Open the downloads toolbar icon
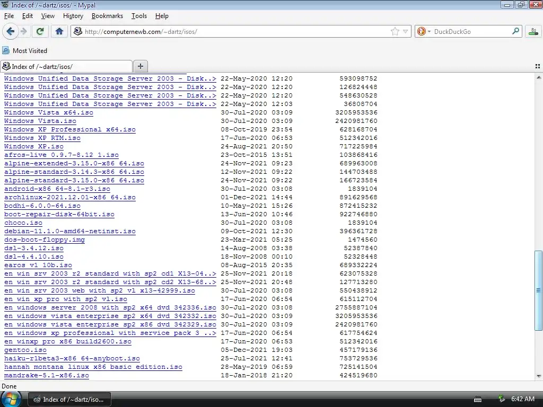The width and height of the screenshot is (543, 407). pyautogui.click(x=533, y=31)
